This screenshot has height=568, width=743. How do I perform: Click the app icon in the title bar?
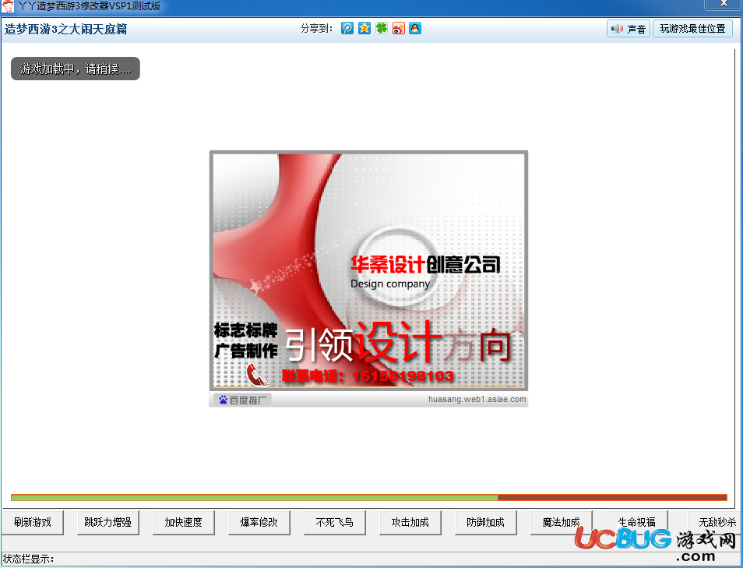click(8, 6)
